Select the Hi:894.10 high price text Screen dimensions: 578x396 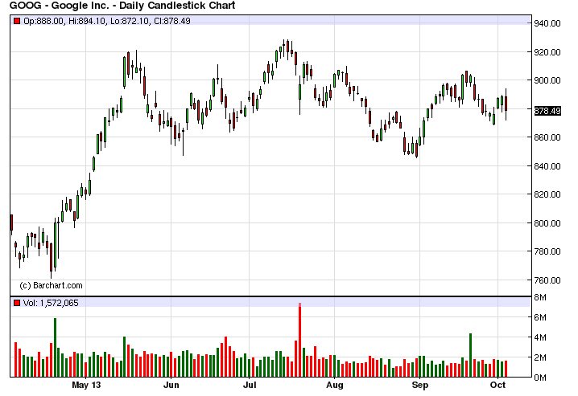coord(87,21)
